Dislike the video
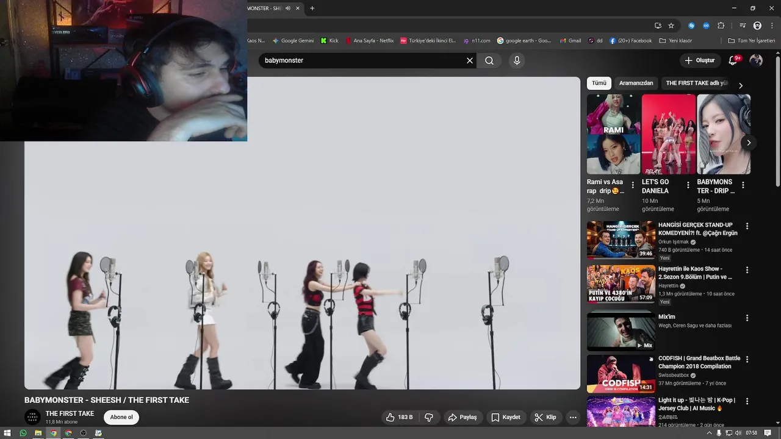 click(429, 417)
